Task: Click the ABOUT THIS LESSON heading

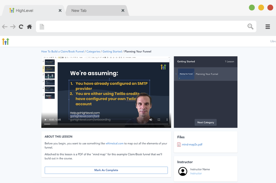Action: [59, 137]
